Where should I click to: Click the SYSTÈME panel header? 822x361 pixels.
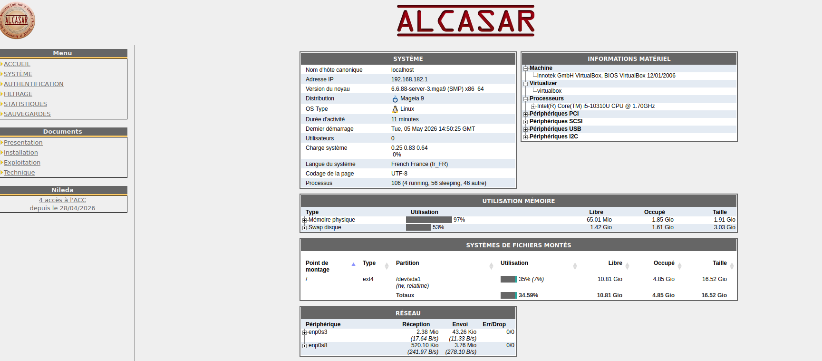click(x=408, y=59)
